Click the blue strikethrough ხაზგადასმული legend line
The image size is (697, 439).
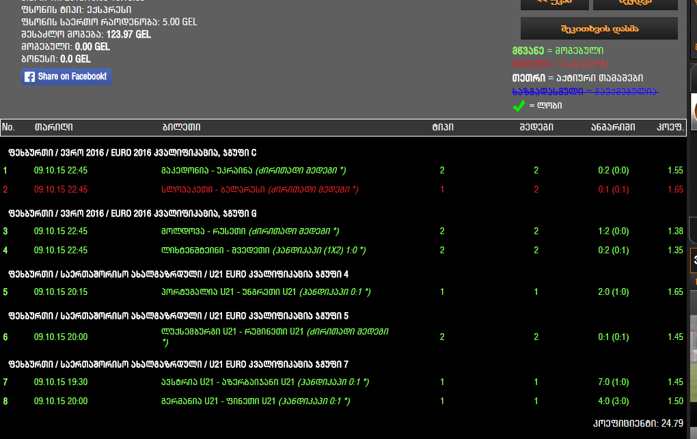[x=586, y=91]
